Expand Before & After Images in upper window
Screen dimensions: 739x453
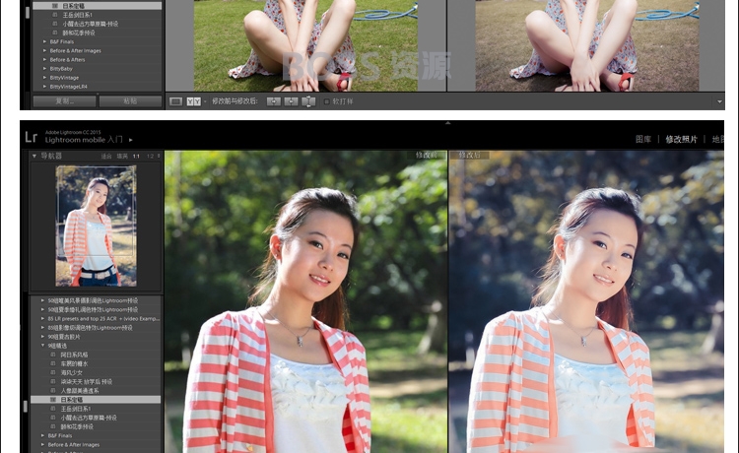[x=44, y=51]
